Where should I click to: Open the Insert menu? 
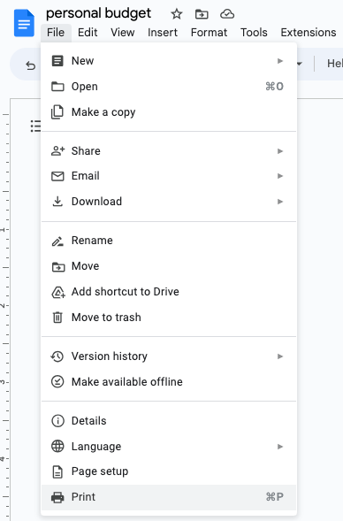163,33
